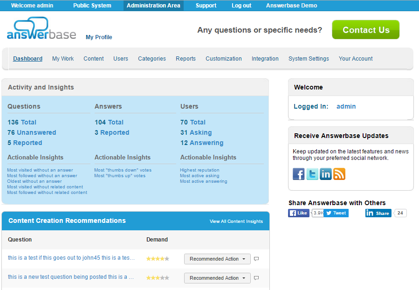Open the Facebook social icon
This screenshot has height=290, width=419.
[298, 174]
